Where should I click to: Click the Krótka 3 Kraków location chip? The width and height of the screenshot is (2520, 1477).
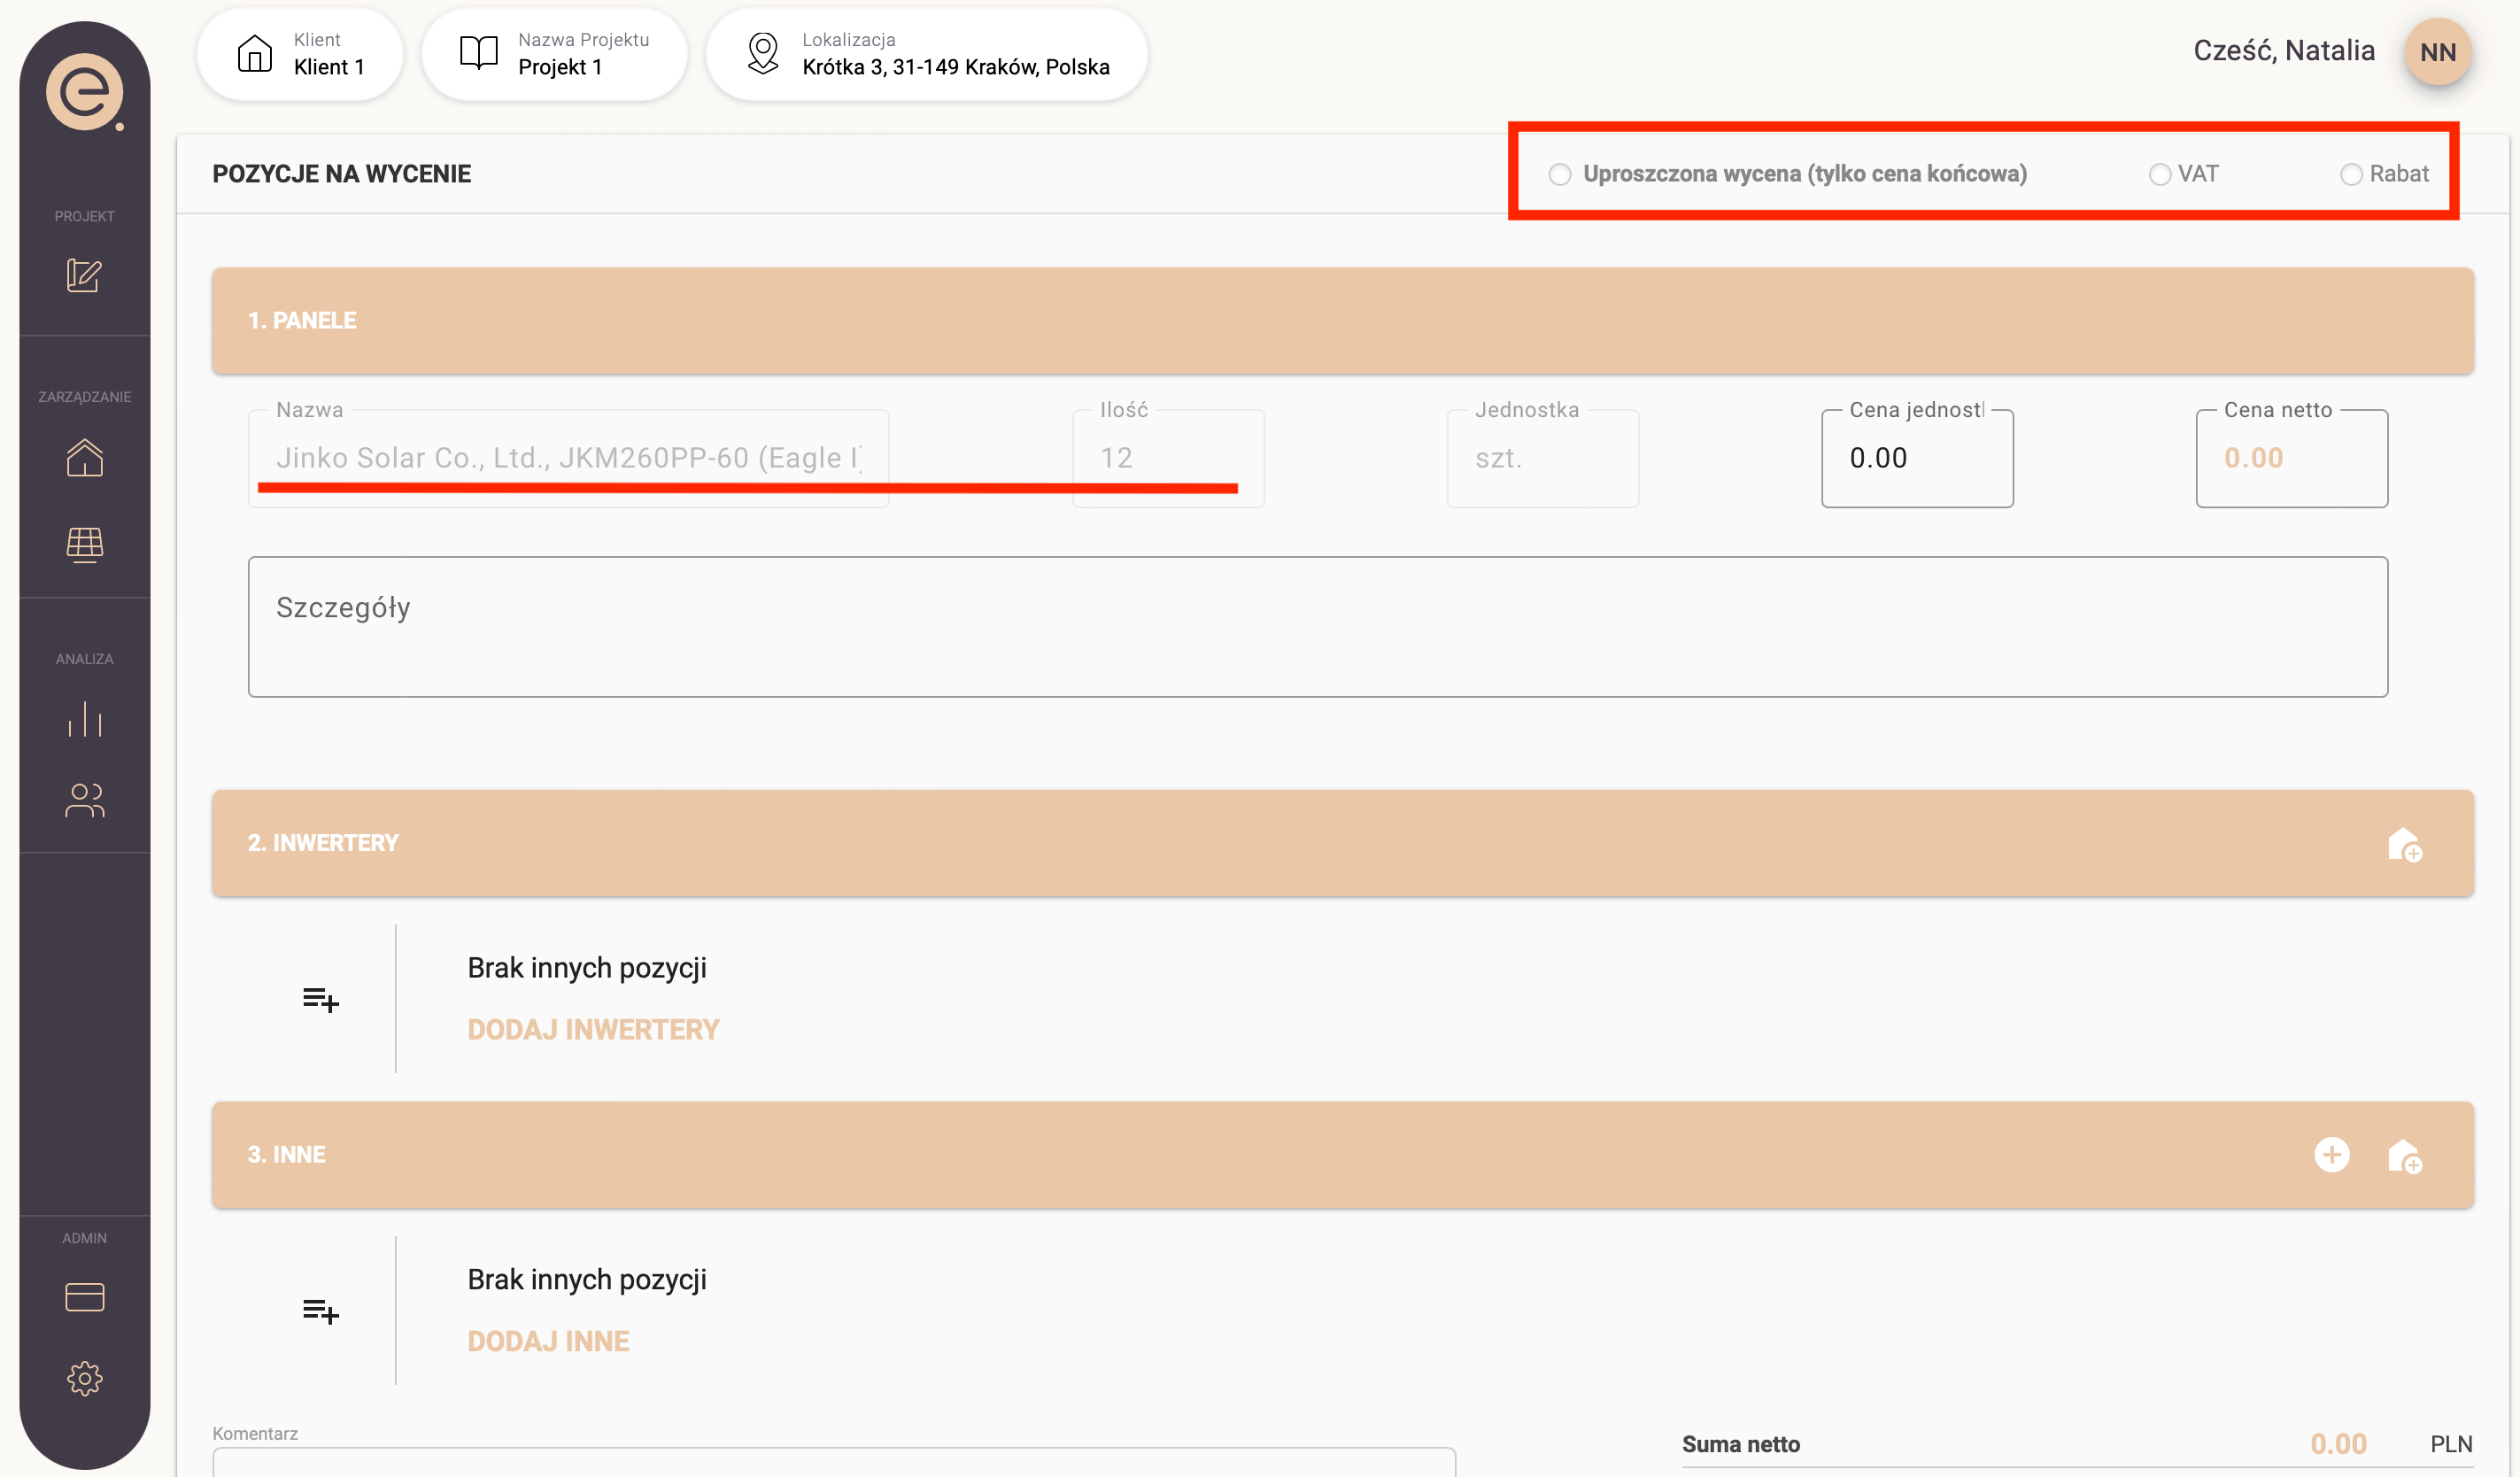click(927, 54)
